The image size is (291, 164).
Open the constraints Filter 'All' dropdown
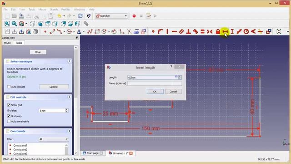click(x=54, y=139)
